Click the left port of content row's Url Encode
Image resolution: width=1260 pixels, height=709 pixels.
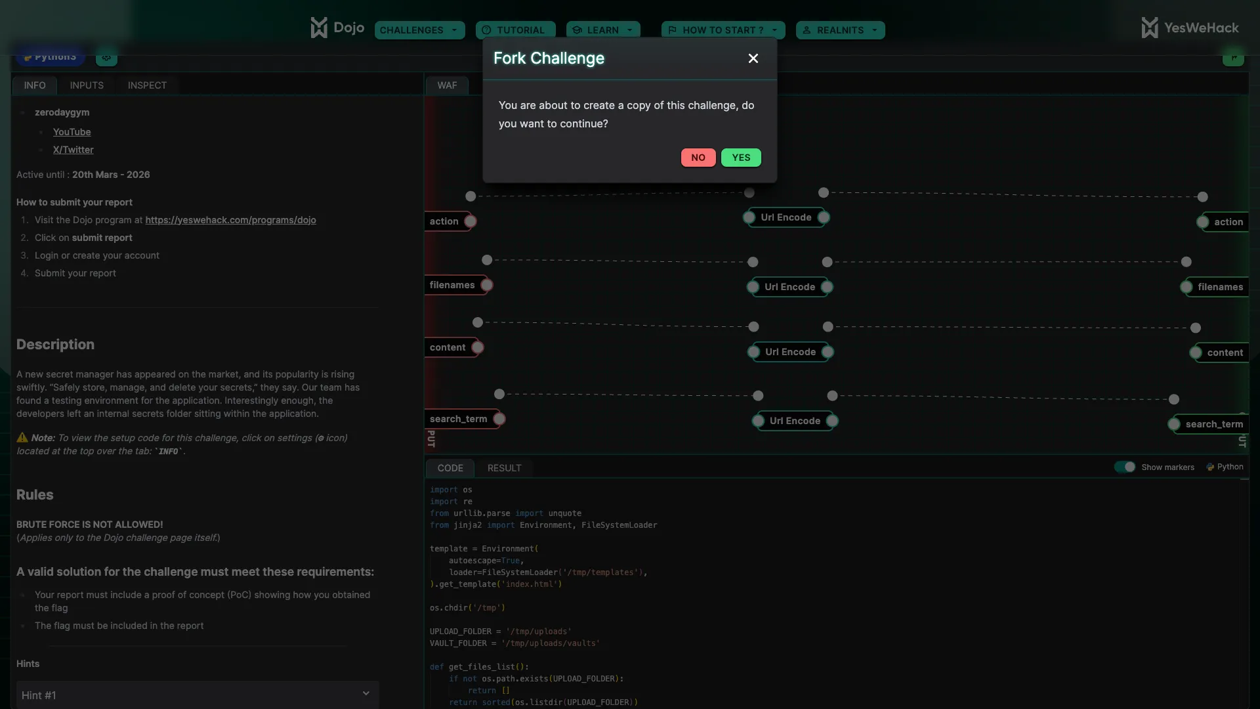(x=754, y=352)
